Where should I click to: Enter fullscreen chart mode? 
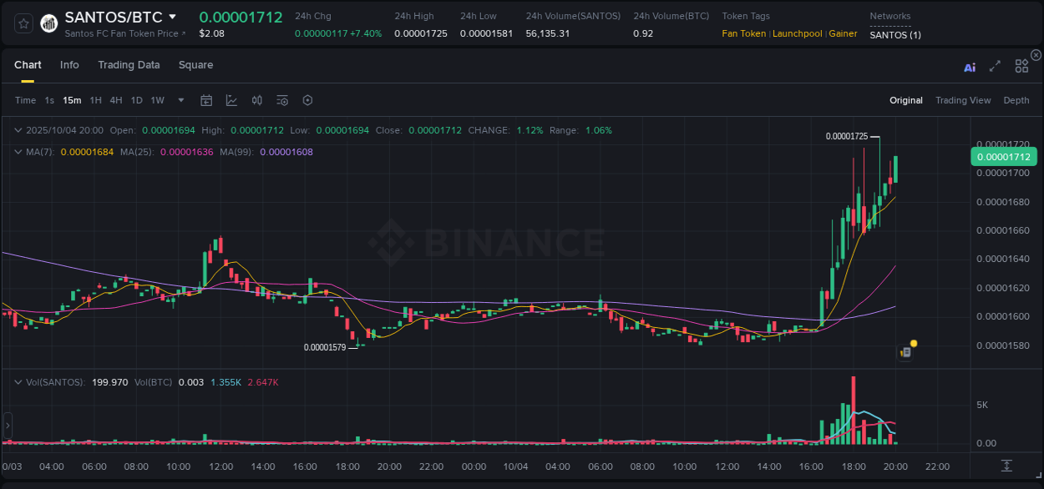994,68
